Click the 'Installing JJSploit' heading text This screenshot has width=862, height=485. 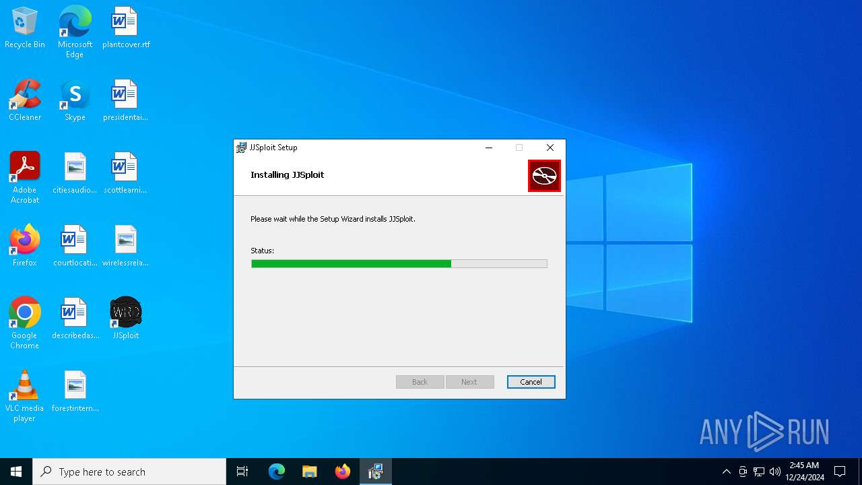click(x=288, y=175)
